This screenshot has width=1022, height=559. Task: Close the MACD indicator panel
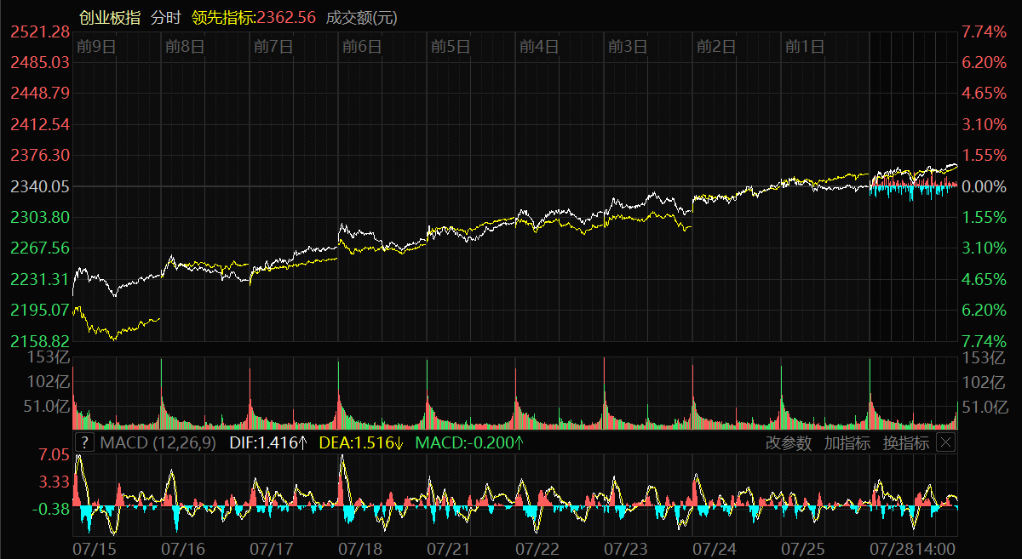(945, 442)
